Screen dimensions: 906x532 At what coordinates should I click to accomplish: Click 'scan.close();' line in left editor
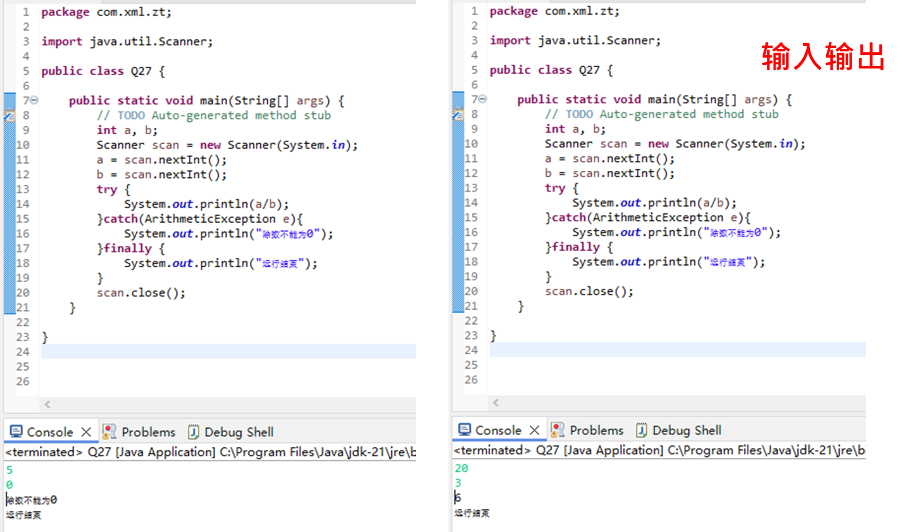(141, 293)
